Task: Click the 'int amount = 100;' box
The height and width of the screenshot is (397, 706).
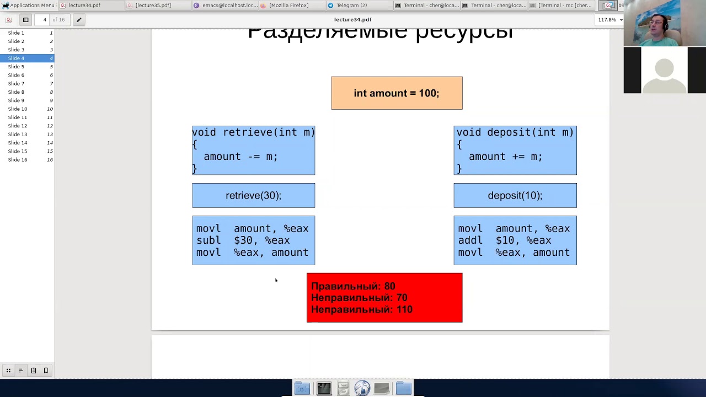Action: 397,93
